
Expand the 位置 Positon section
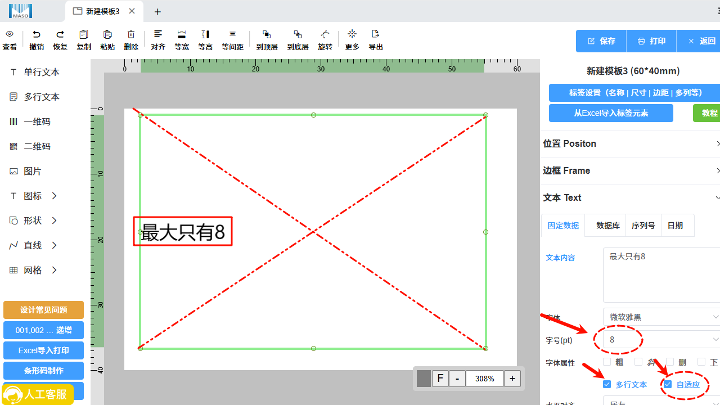(x=630, y=143)
